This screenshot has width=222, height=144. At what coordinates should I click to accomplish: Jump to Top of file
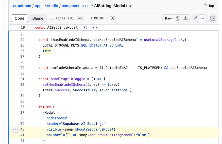[209, 6]
